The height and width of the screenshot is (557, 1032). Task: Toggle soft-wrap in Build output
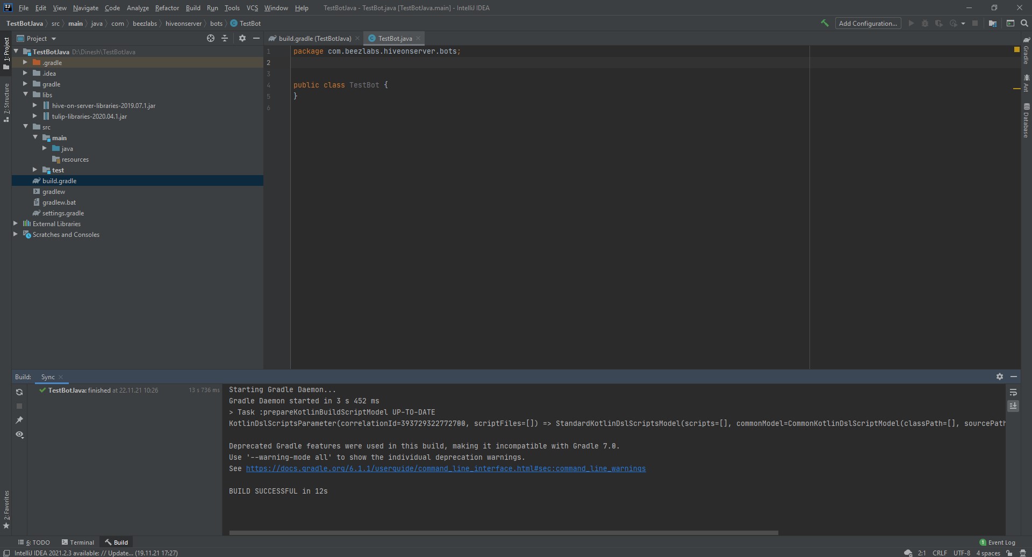click(1013, 392)
